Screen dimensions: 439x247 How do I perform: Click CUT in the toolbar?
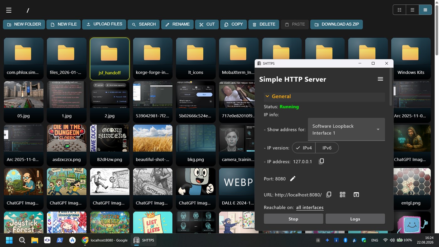click(207, 24)
